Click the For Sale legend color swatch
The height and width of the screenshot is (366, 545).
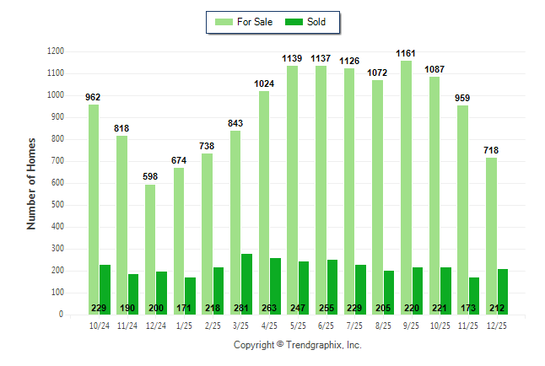coord(226,22)
